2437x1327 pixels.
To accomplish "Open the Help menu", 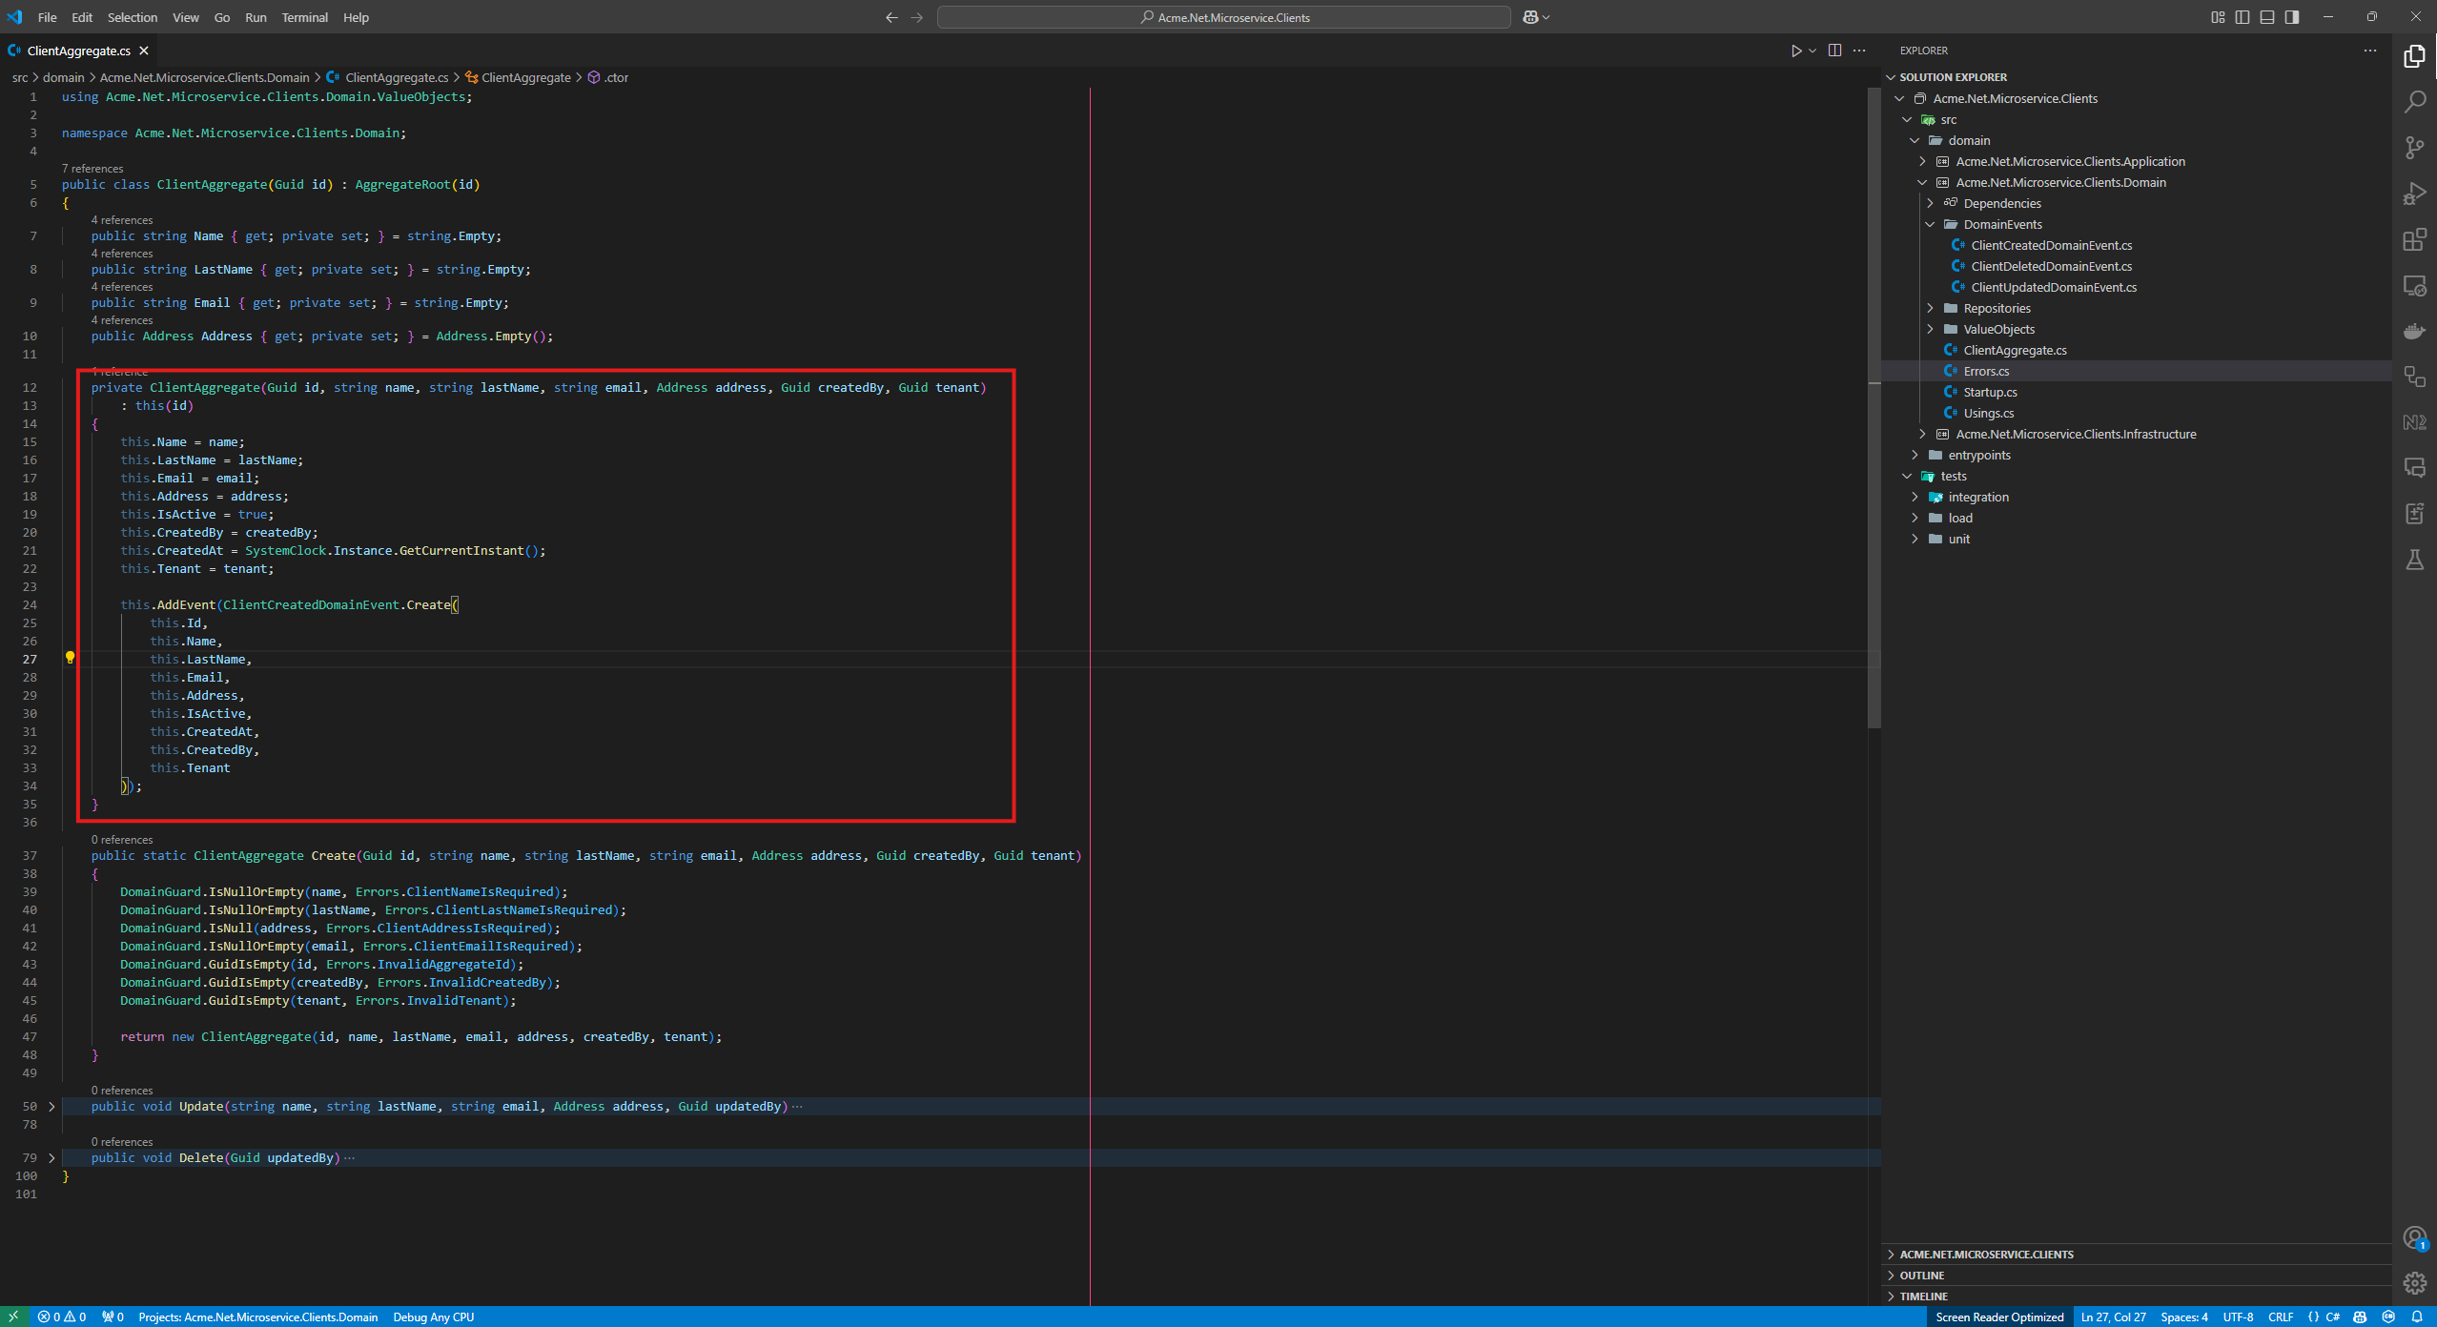I will (x=356, y=17).
